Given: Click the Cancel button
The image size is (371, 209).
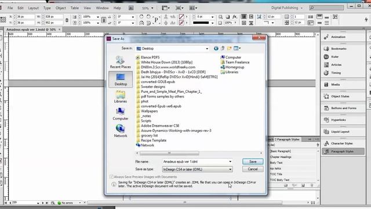Looking at the screenshot, I should (253, 169).
